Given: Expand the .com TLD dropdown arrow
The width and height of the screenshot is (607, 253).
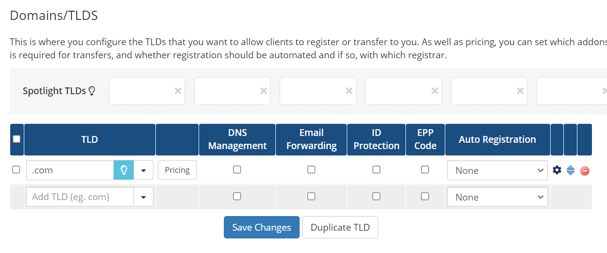Looking at the screenshot, I should click(x=144, y=170).
